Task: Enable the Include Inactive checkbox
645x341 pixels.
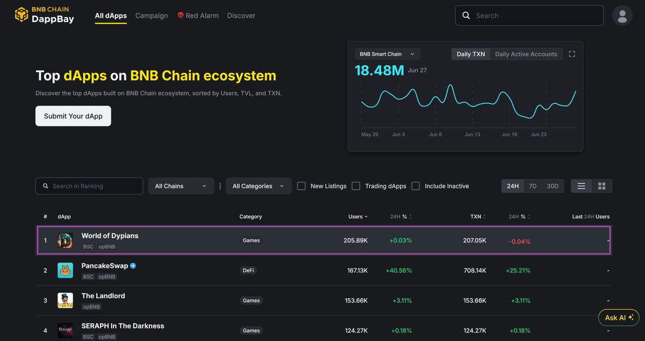Action: pyautogui.click(x=415, y=186)
